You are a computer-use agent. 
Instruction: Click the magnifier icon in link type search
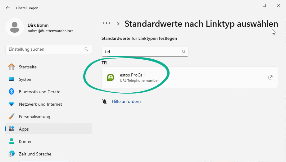point(184,52)
